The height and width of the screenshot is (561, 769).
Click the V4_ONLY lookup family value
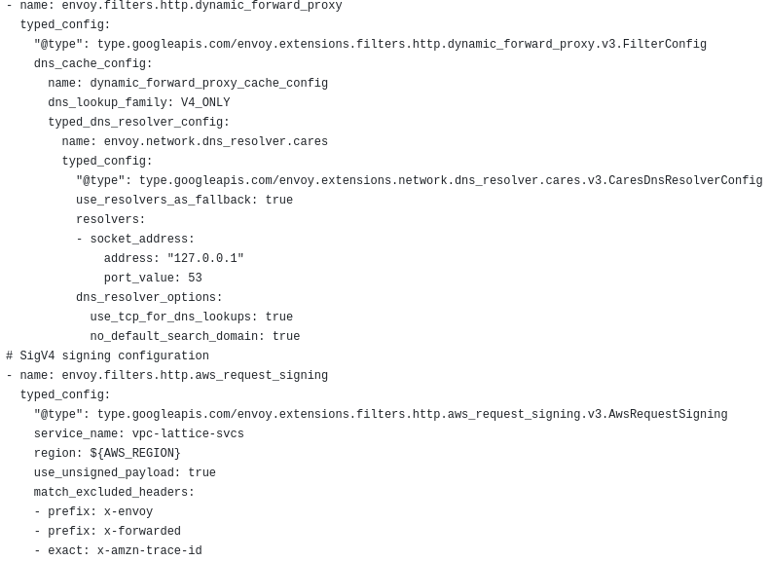(205, 102)
